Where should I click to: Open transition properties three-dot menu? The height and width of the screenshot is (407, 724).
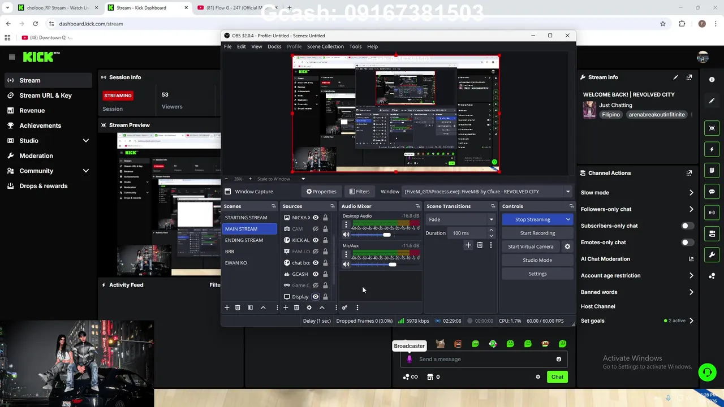491,245
